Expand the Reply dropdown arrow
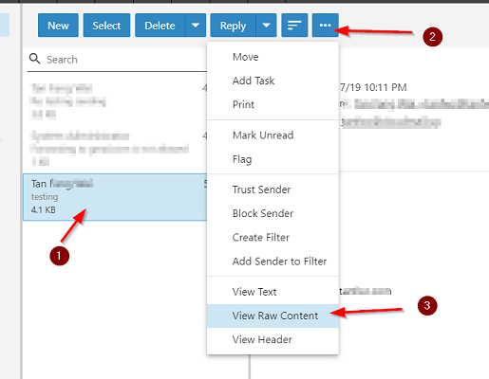Screen dimensions: 489x379 click(x=266, y=26)
